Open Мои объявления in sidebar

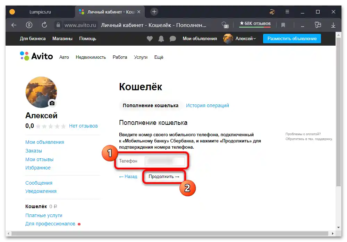point(45,142)
